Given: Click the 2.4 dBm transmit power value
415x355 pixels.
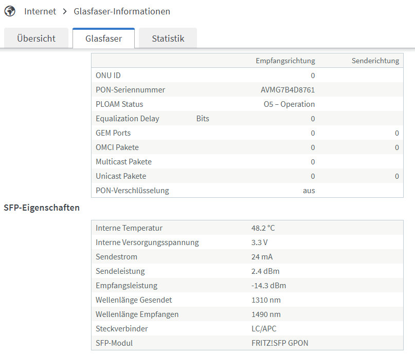Looking at the screenshot, I should click(265, 271).
